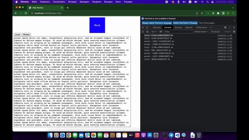Image resolution: width=249 pixels, height=140 pixels.
Task: Launch Safari from the Dock
Action: [63, 135]
